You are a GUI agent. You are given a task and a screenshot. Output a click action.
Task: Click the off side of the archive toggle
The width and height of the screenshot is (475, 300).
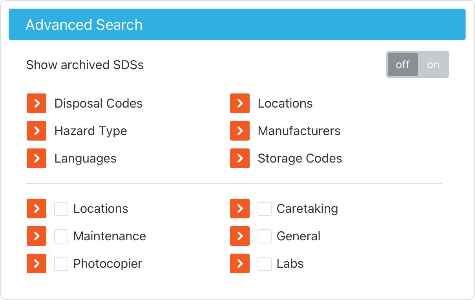click(x=403, y=64)
